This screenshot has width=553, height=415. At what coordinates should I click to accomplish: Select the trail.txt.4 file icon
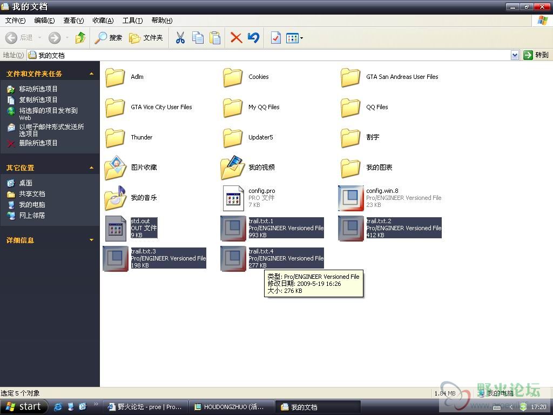point(233,259)
